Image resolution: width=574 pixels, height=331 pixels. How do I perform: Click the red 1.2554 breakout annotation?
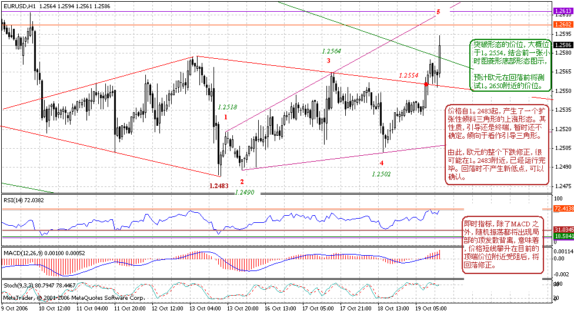(409, 75)
